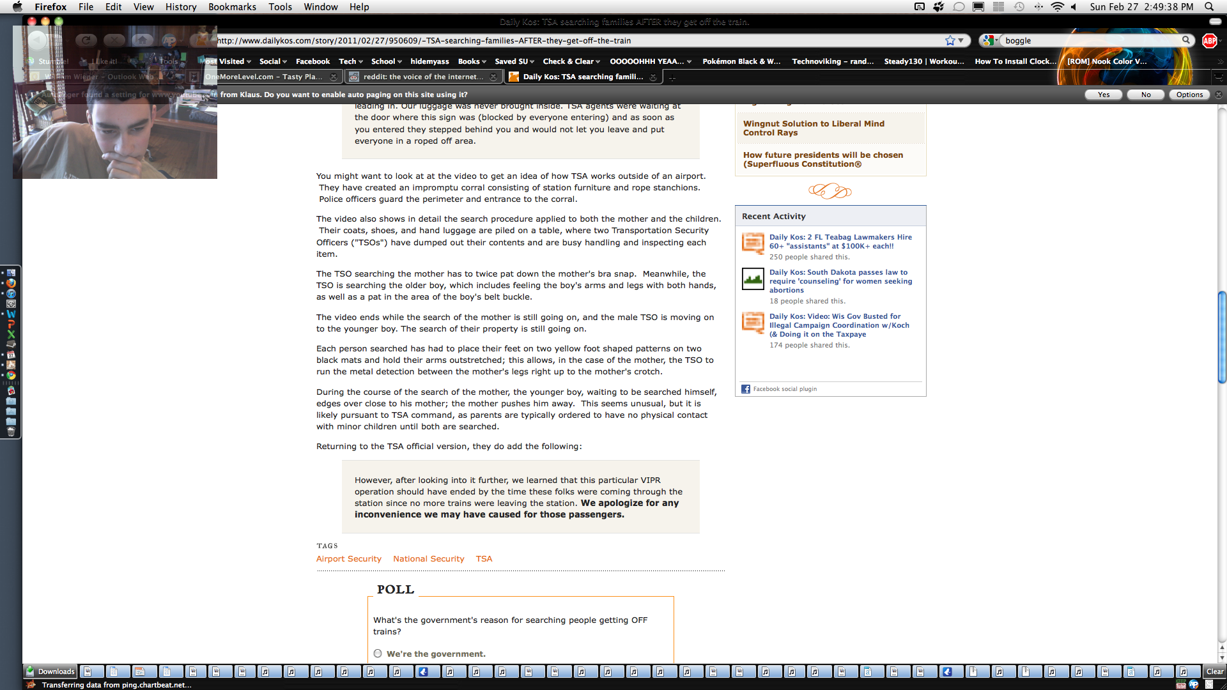Open the Airport Security tag link
The width and height of the screenshot is (1227, 690).
tap(348, 558)
